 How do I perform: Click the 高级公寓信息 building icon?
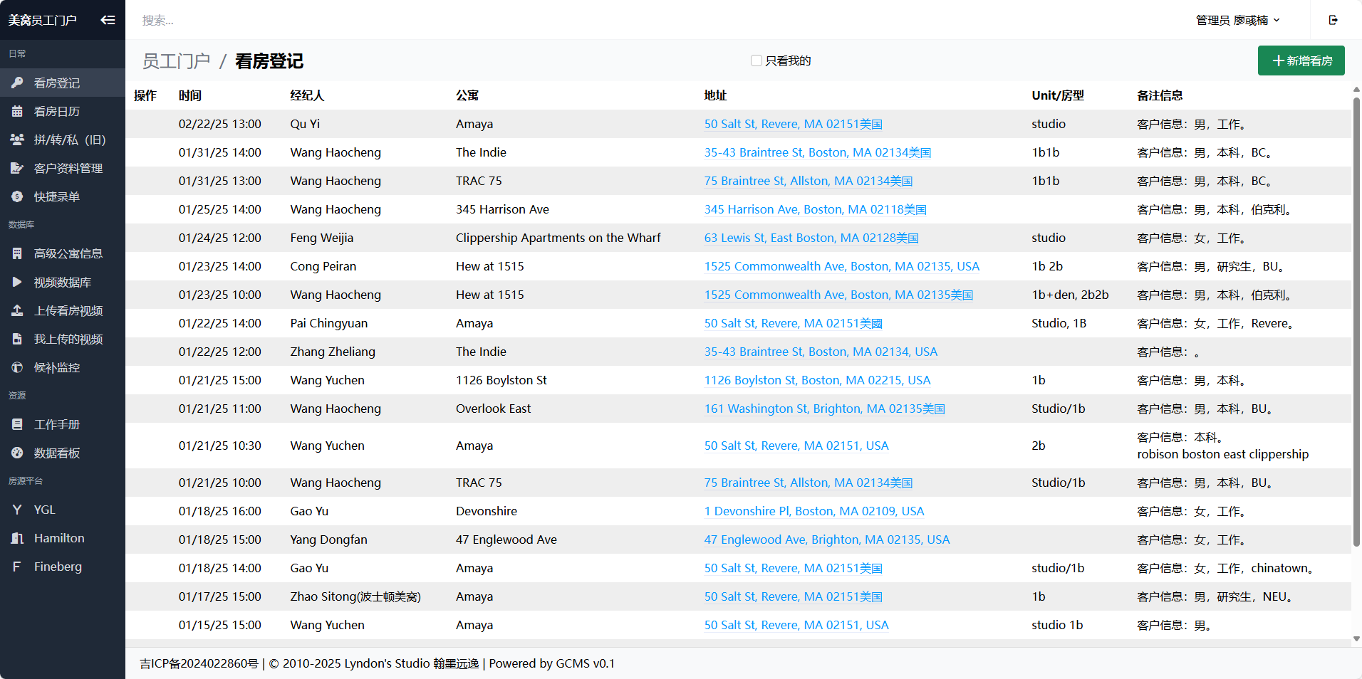[x=17, y=254]
